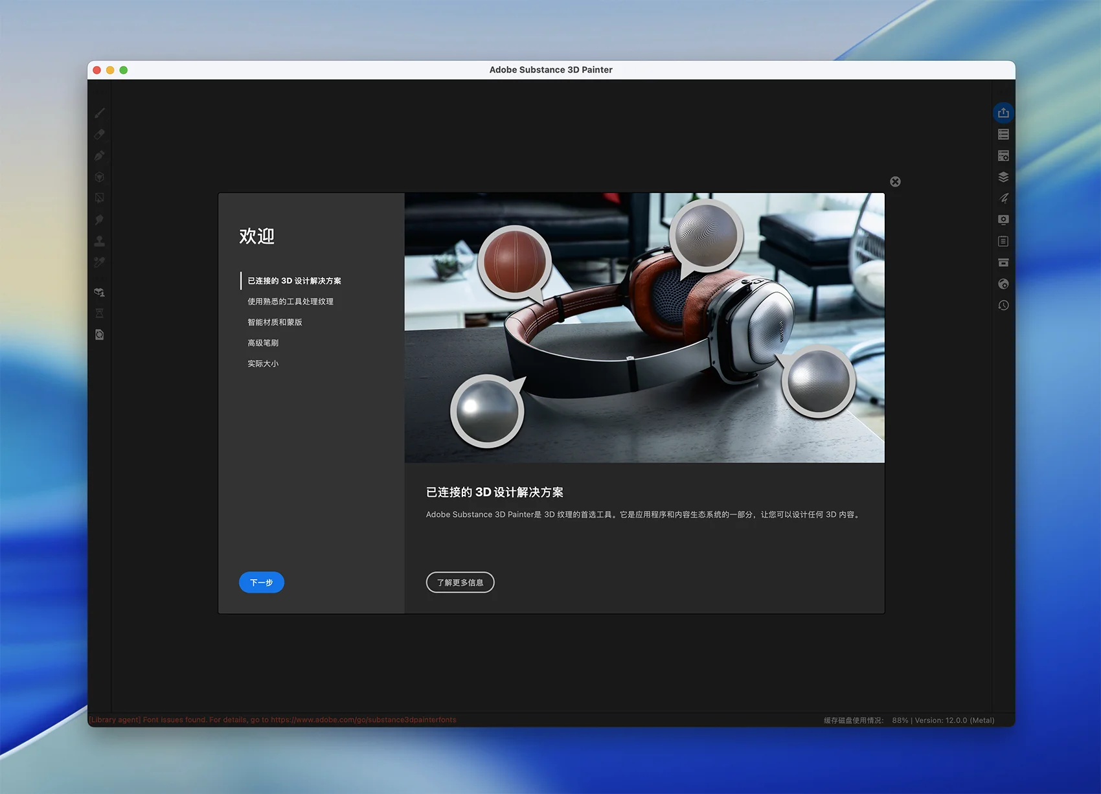Viewport: 1101px width, 794px height.
Task: Open the Shader Settings sphere icon
Action: [1003, 284]
